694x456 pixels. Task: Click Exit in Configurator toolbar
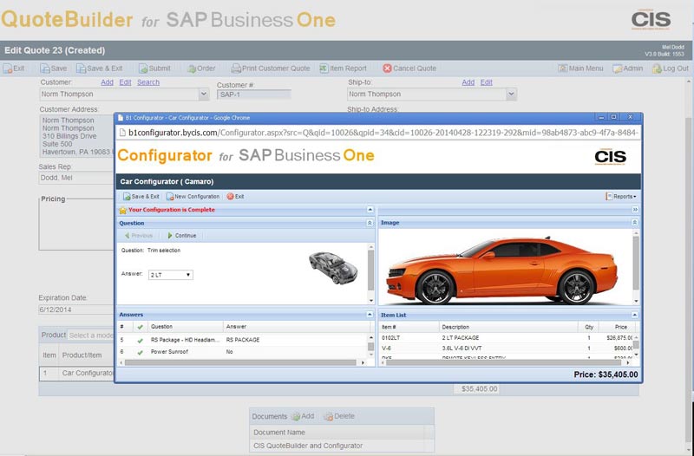[235, 197]
